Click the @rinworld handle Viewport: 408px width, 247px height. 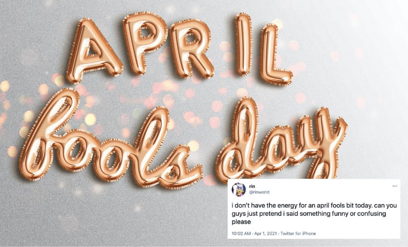tap(260, 193)
